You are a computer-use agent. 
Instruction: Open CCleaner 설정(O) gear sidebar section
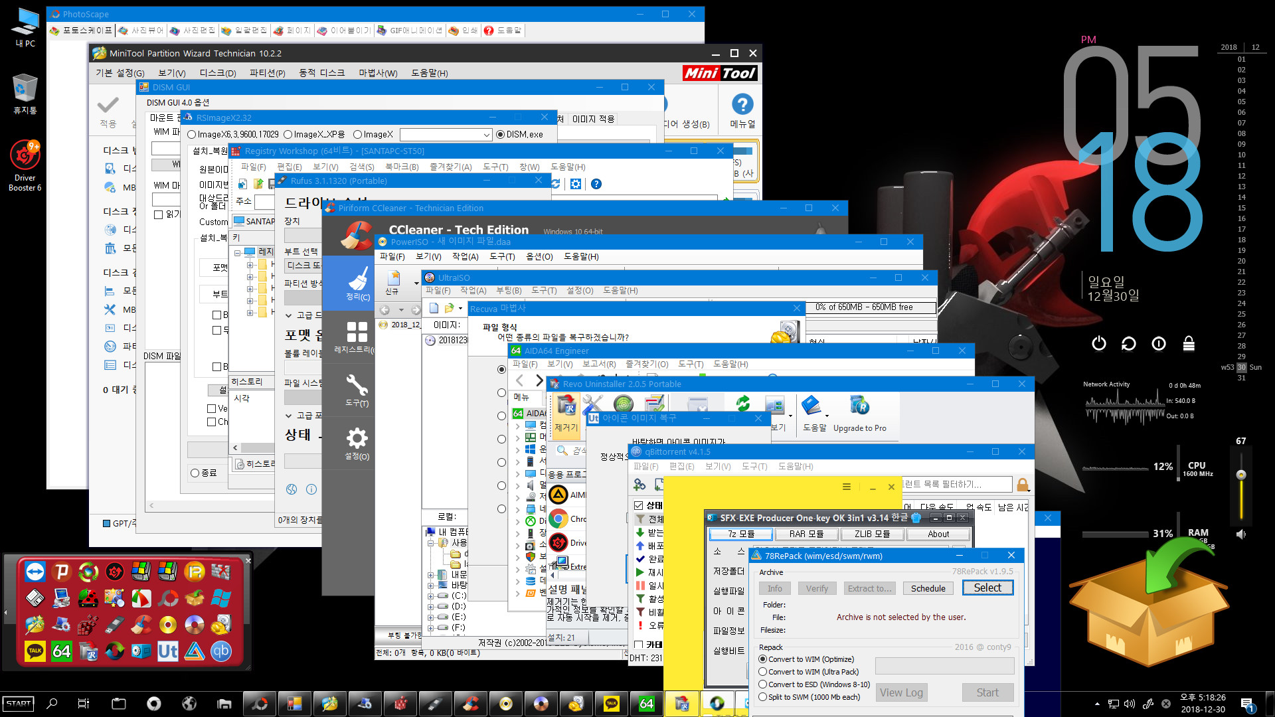(357, 443)
